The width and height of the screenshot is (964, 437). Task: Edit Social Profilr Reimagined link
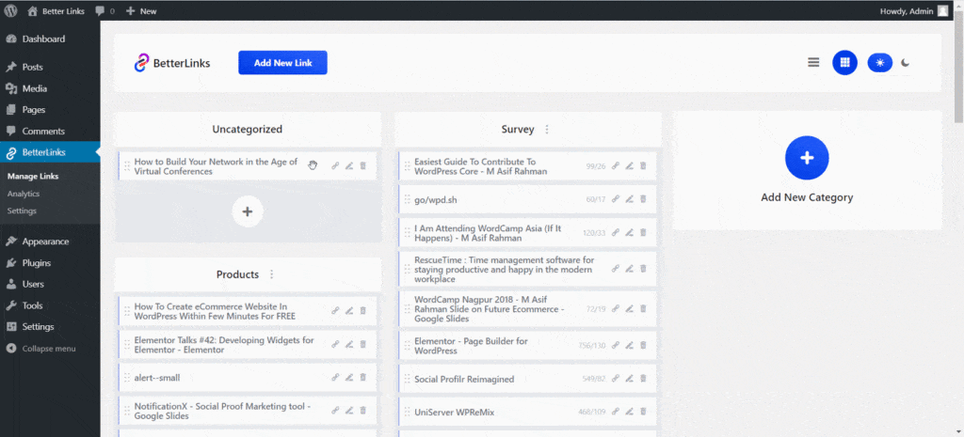(630, 379)
